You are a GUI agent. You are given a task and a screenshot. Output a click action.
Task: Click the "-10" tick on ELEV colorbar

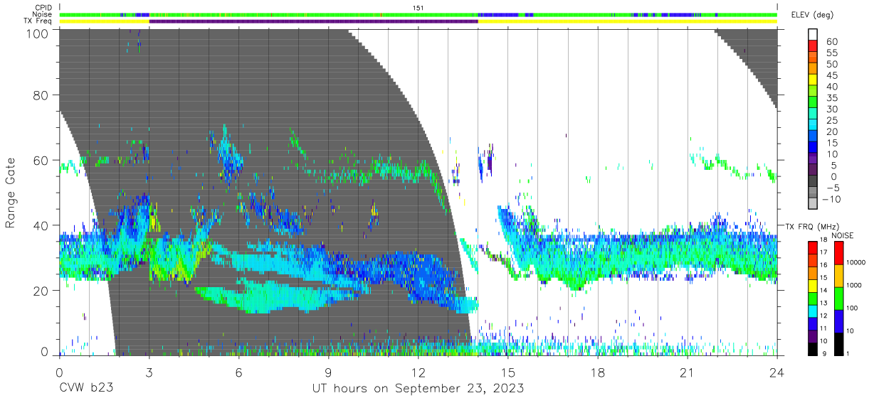[831, 200]
